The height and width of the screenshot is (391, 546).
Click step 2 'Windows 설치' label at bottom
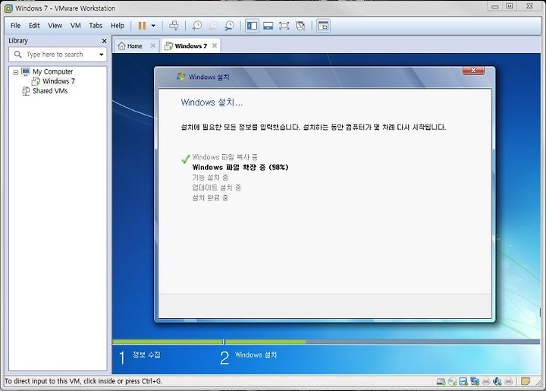coord(256,355)
